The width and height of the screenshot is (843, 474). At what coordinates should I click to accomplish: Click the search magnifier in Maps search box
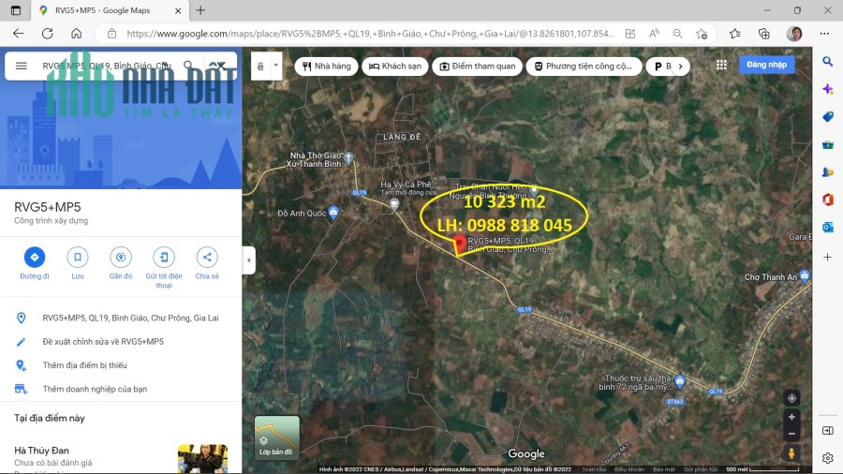(188, 66)
